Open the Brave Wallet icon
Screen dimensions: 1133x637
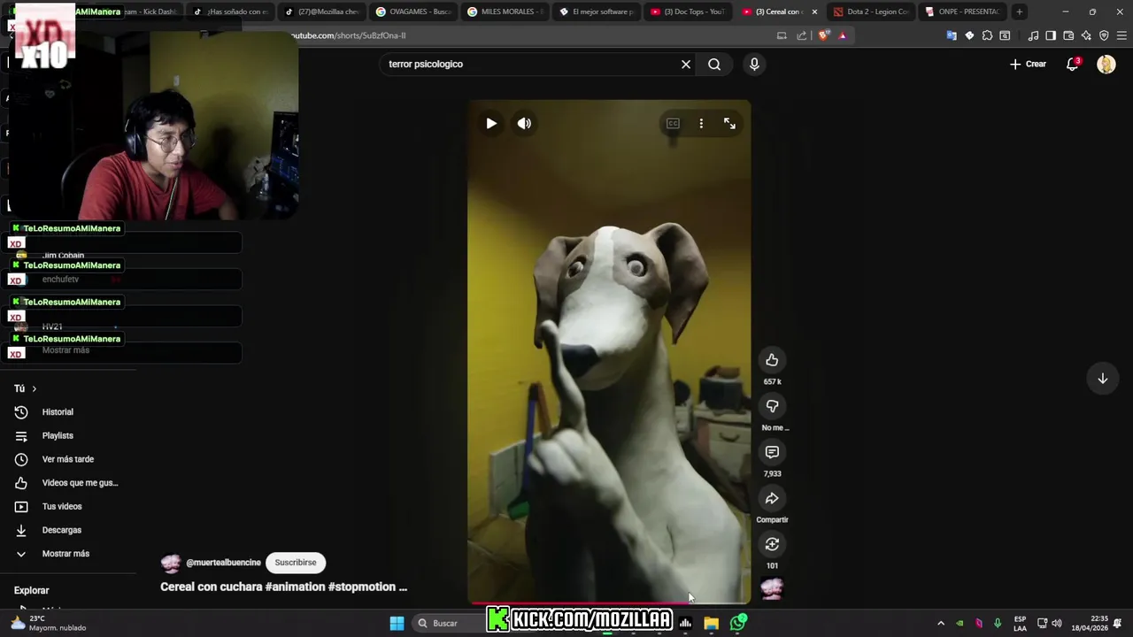pyautogui.click(x=1068, y=35)
